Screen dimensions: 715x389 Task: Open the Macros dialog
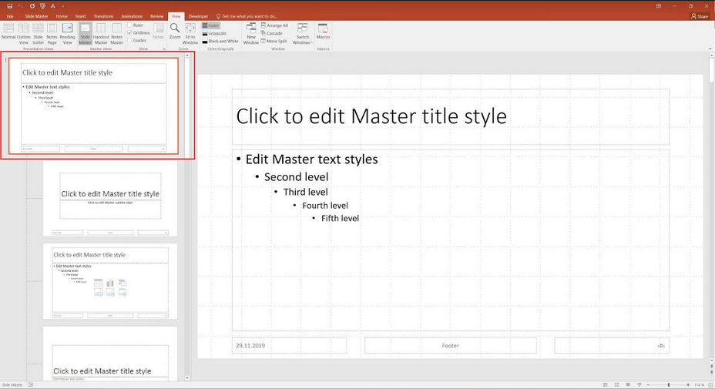323,32
